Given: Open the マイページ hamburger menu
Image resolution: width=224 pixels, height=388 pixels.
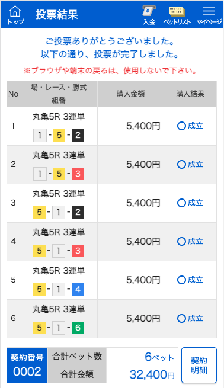Looking at the screenshot, I should pyautogui.click(x=209, y=15).
